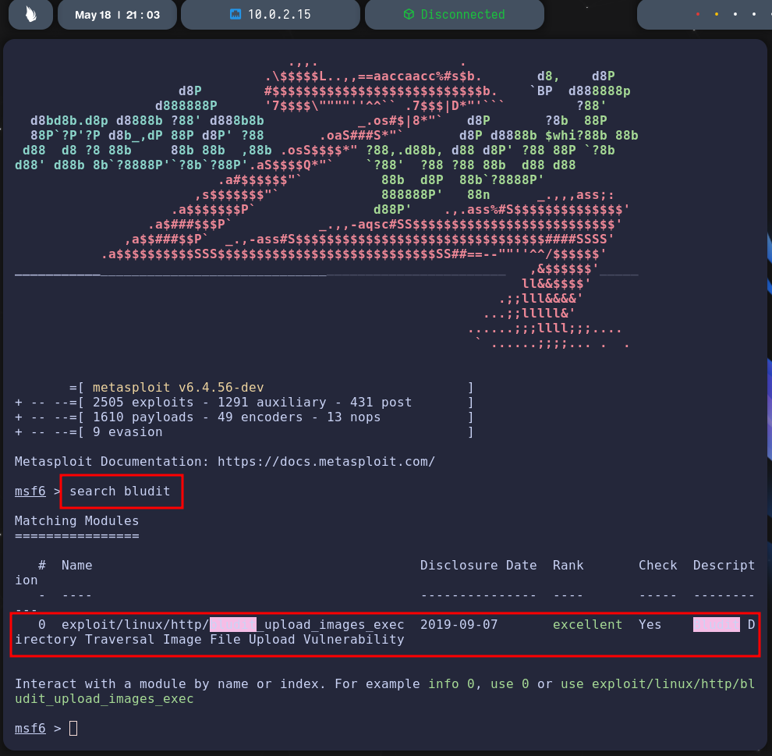Viewport: 772px width, 756px height.
Task: Click the '2019-09-07' disclosure date
Action: click(459, 624)
